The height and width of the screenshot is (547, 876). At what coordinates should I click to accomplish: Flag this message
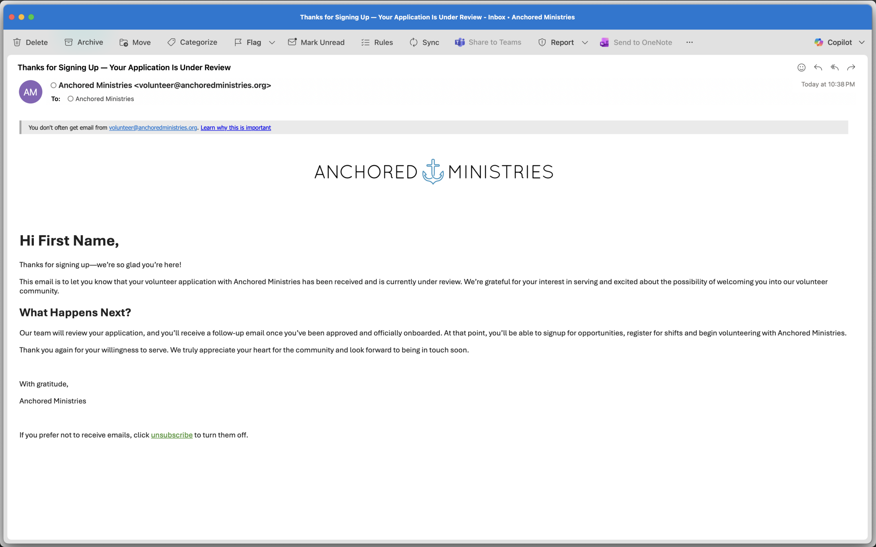248,42
